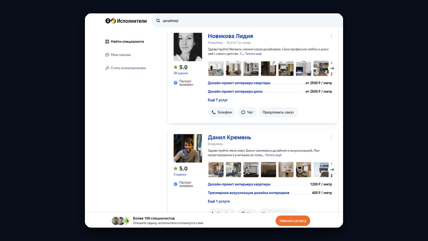The image size is (428, 241).
Task: Open Новикова Лидия's profile photo
Action: pyautogui.click(x=188, y=47)
